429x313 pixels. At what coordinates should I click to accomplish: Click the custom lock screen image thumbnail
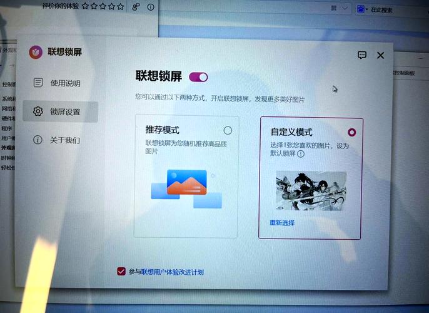click(311, 190)
